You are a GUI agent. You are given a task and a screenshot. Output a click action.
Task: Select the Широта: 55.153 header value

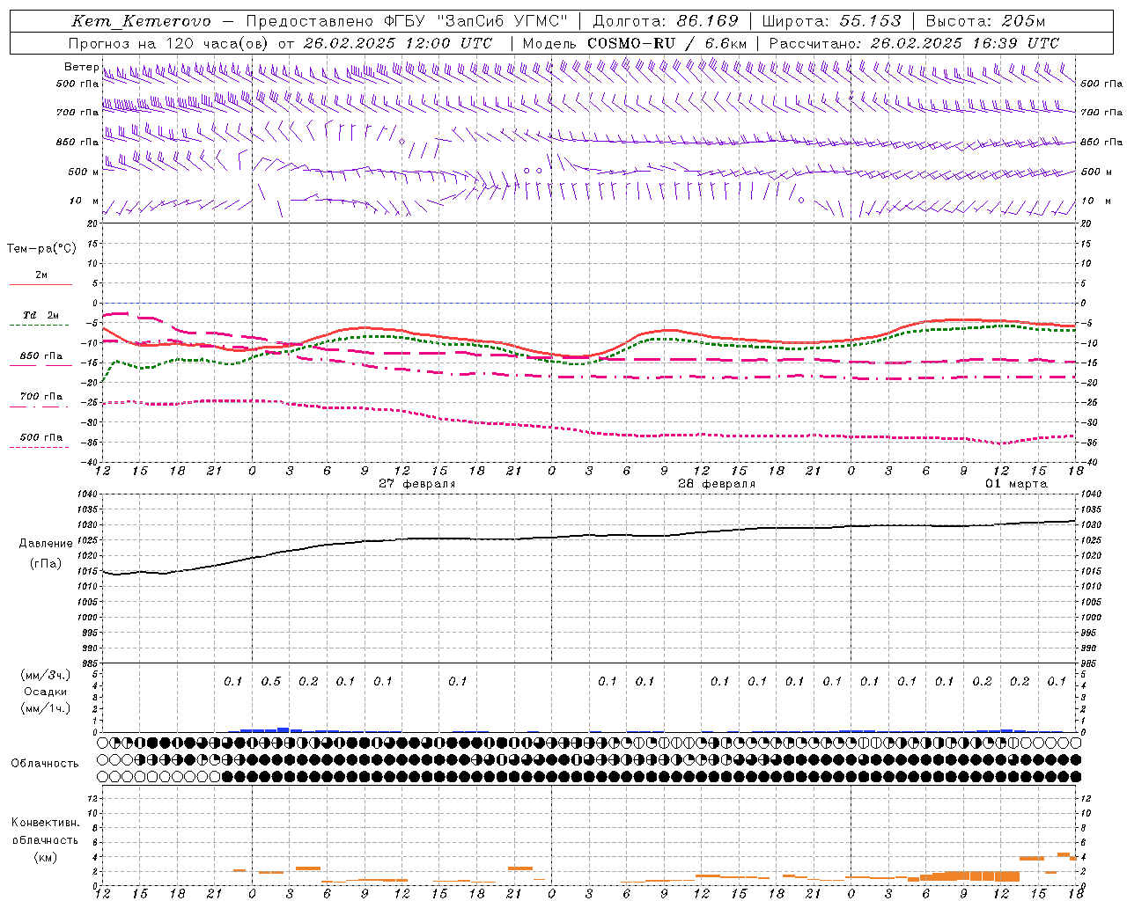pyautogui.click(x=832, y=21)
